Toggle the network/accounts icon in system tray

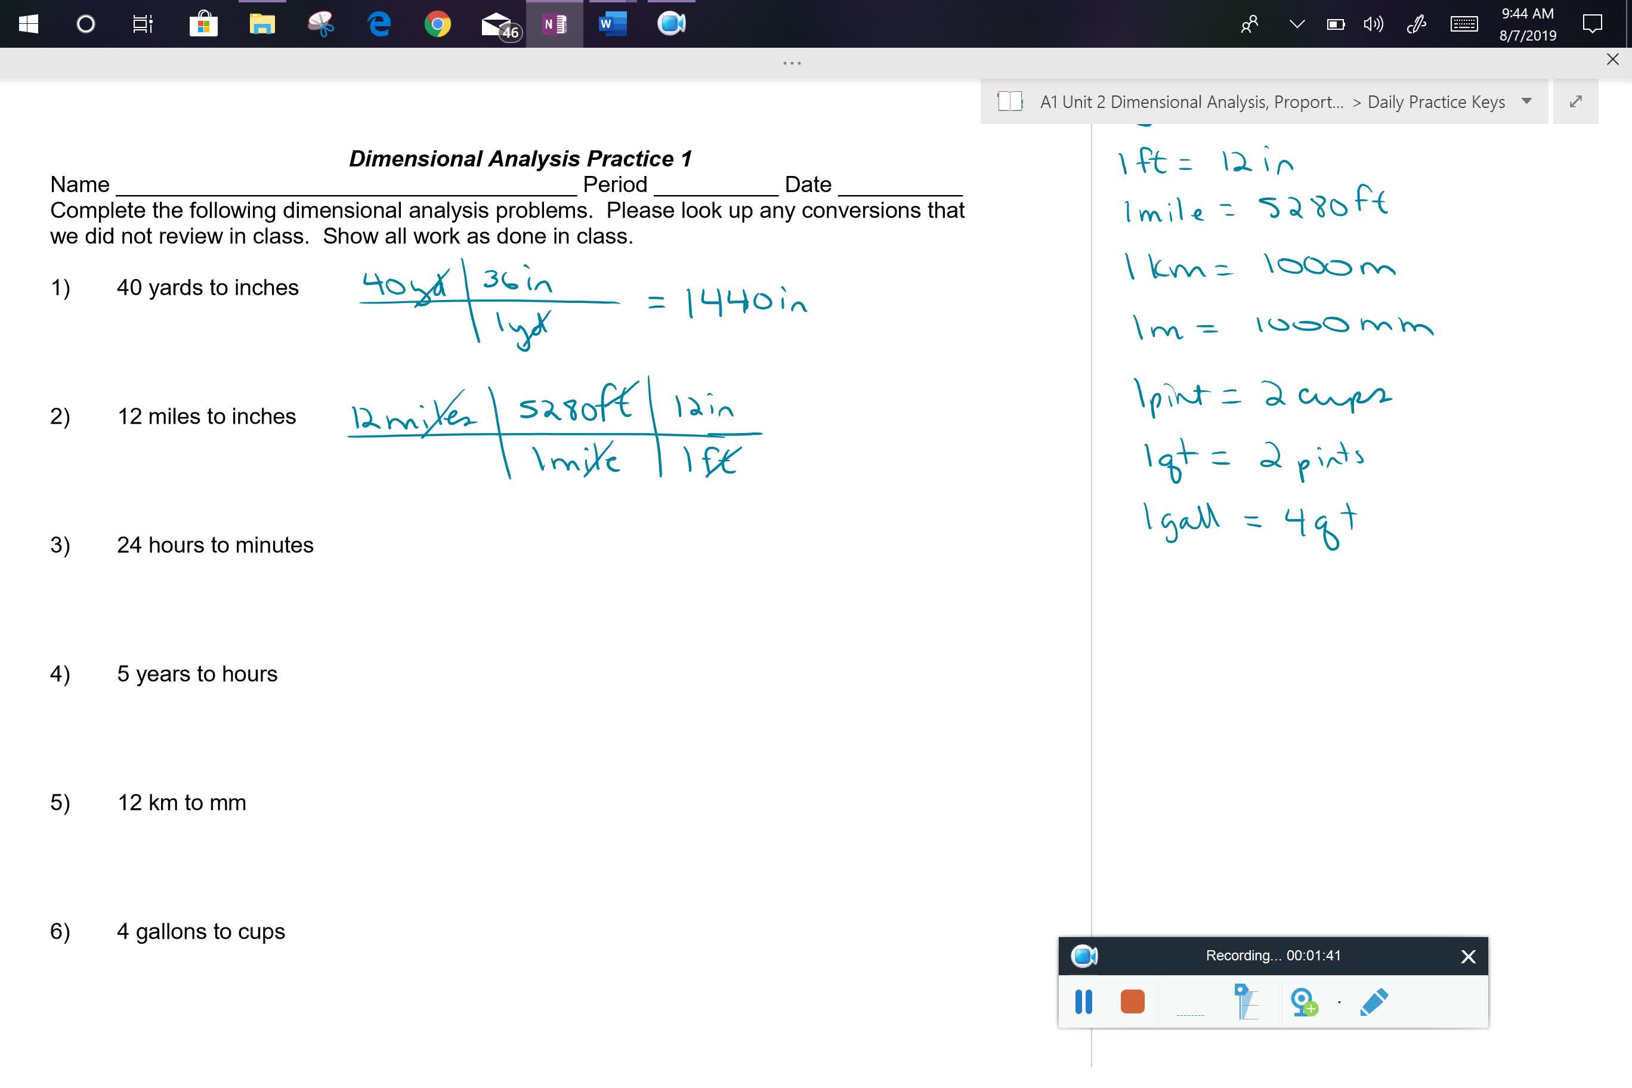(x=1244, y=23)
